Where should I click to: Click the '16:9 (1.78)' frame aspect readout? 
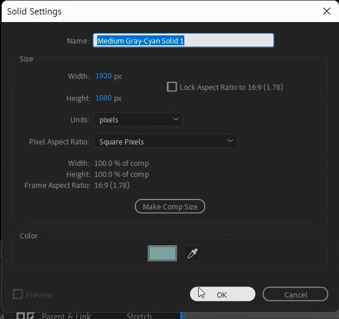(x=112, y=185)
